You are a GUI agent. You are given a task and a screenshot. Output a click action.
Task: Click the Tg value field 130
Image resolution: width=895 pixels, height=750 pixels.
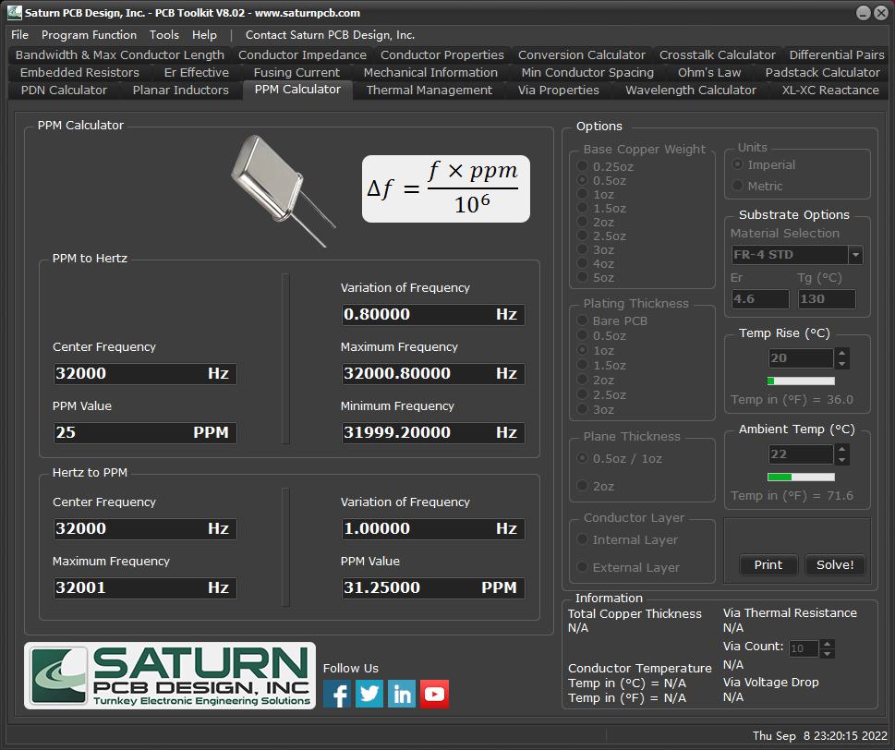tap(827, 299)
